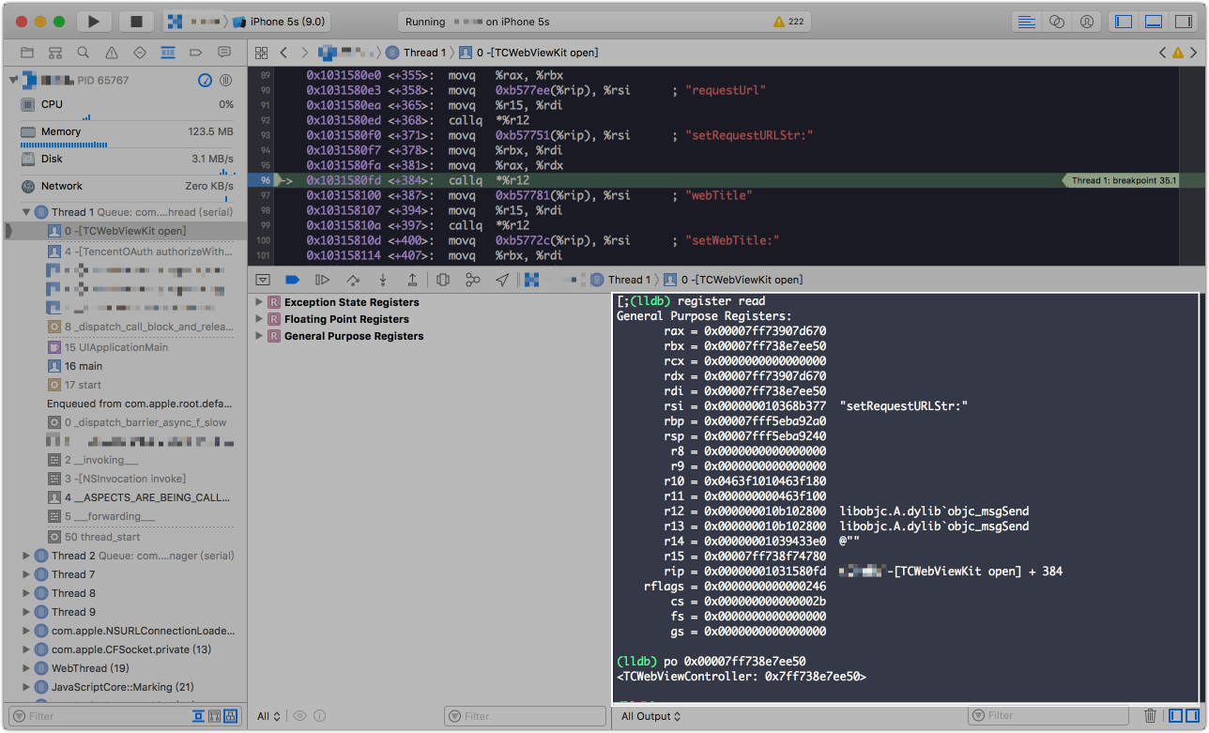Open the Report navigator speech-bubble icon
Image resolution: width=1209 pixels, height=733 pixels.
point(224,53)
